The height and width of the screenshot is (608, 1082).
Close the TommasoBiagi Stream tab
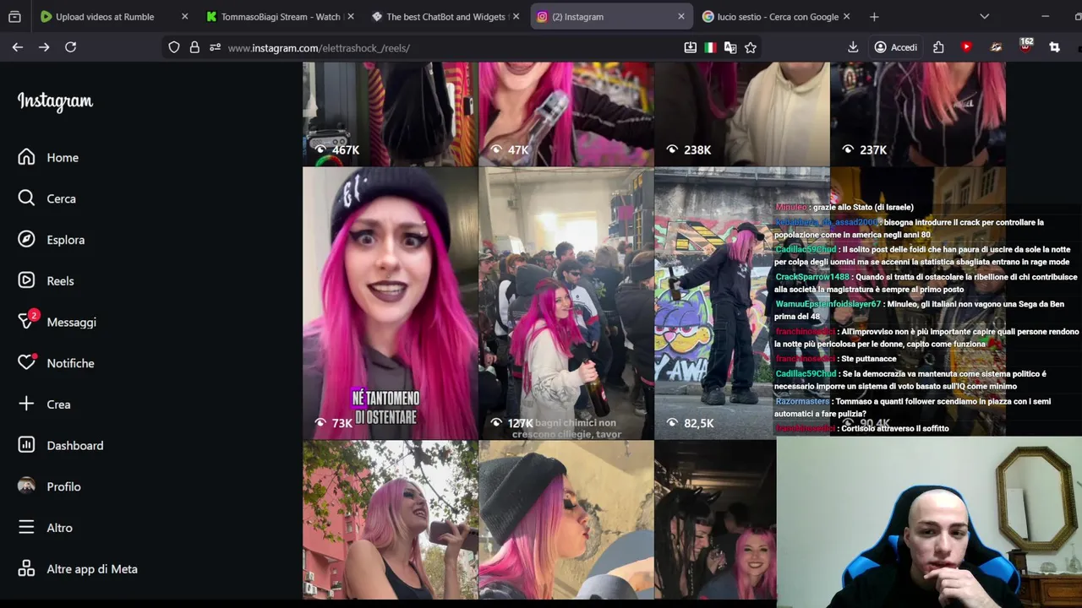351,17
